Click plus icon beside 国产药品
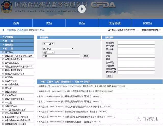The width and height of the screenshot is (163, 126). [3, 52]
